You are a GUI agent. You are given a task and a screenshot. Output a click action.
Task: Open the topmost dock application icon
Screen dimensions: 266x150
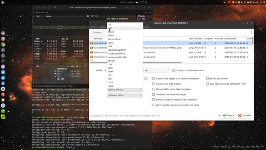pos(3,33)
